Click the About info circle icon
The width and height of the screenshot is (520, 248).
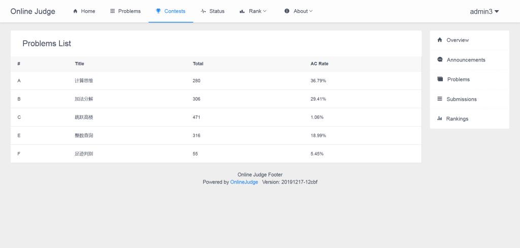pyautogui.click(x=287, y=11)
